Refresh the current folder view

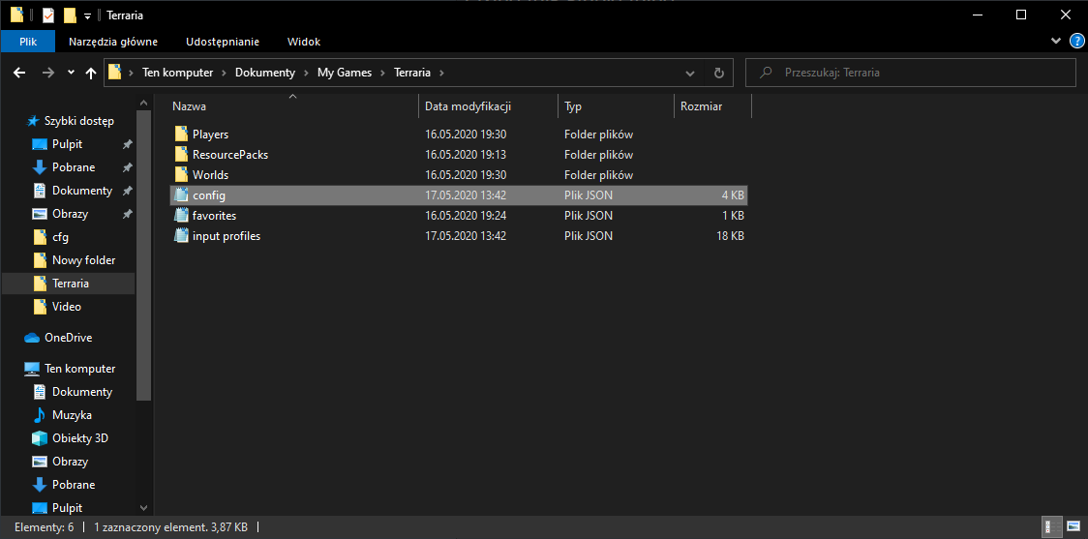point(718,73)
